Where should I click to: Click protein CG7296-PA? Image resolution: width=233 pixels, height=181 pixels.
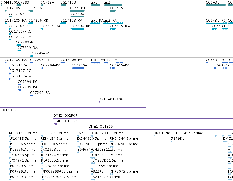click(31, 95)
